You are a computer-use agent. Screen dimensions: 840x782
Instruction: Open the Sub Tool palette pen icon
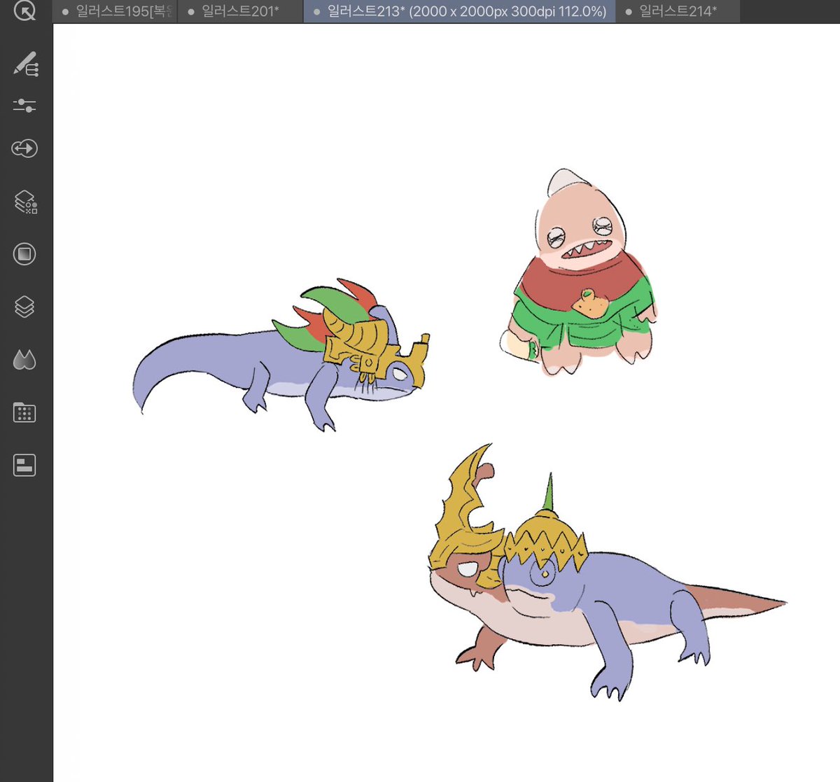(x=26, y=64)
